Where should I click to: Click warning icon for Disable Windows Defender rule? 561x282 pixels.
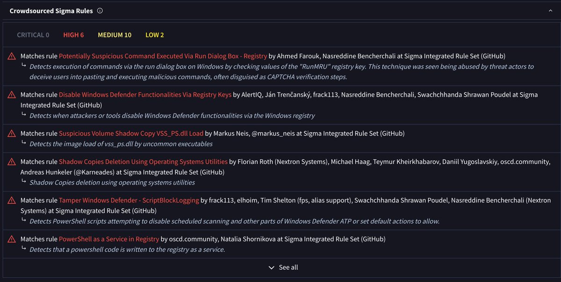(x=12, y=95)
